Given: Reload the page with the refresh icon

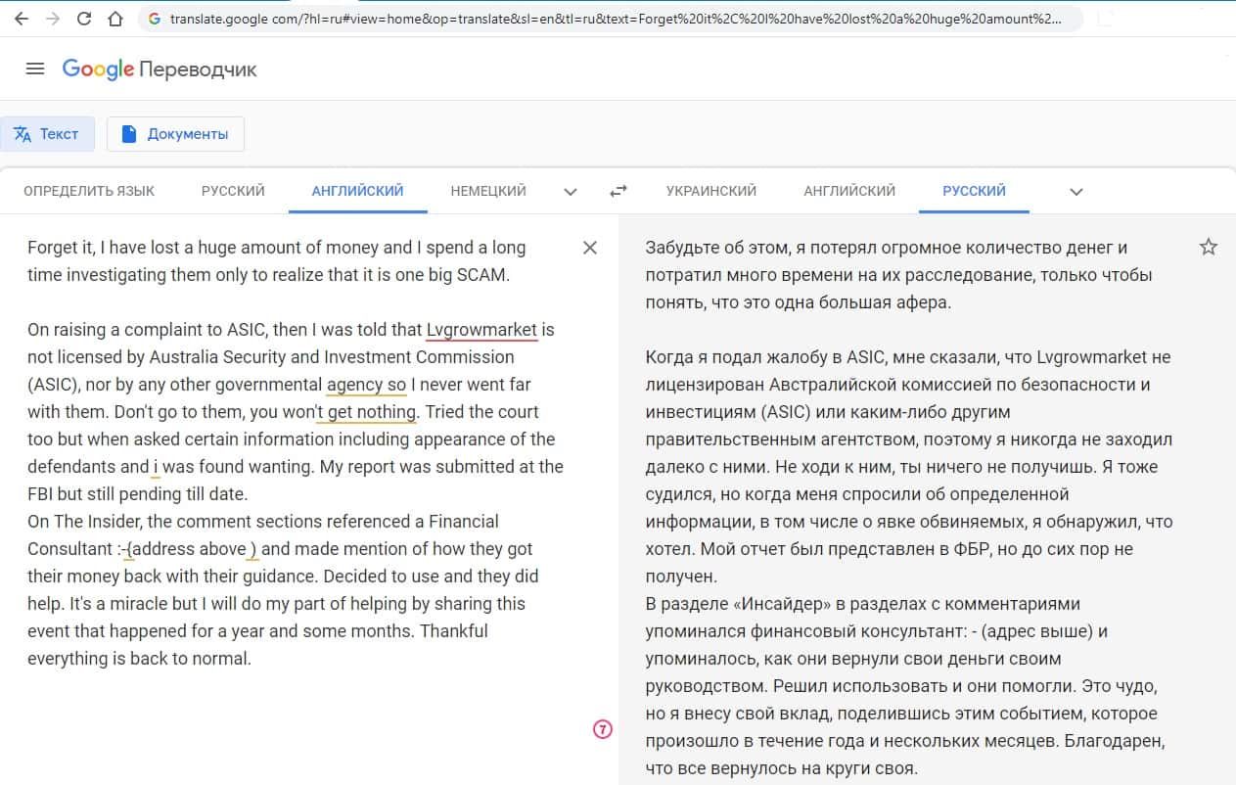Looking at the screenshot, I should tap(84, 19).
